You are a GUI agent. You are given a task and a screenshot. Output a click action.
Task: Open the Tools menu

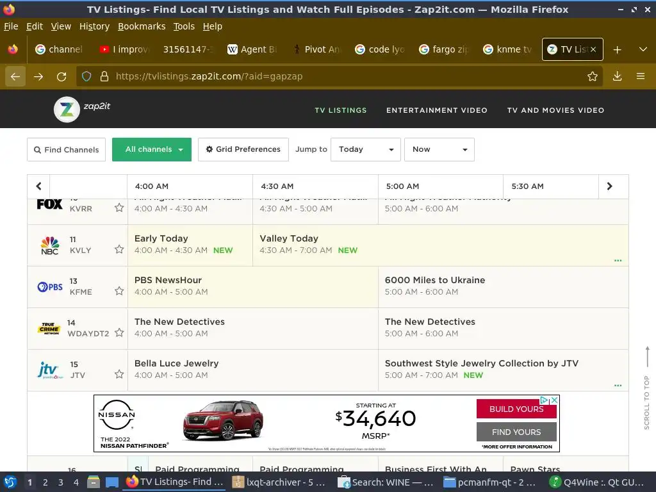tap(184, 26)
